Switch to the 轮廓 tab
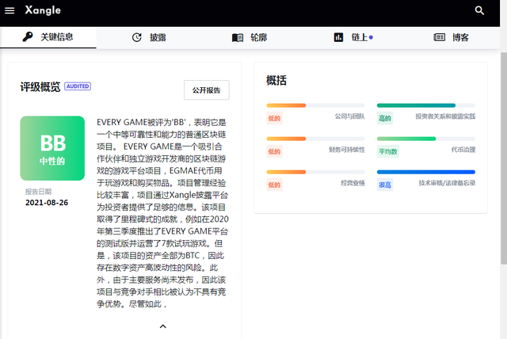Image resolution: width=507 pixels, height=339 pixels. coord(250,37)
